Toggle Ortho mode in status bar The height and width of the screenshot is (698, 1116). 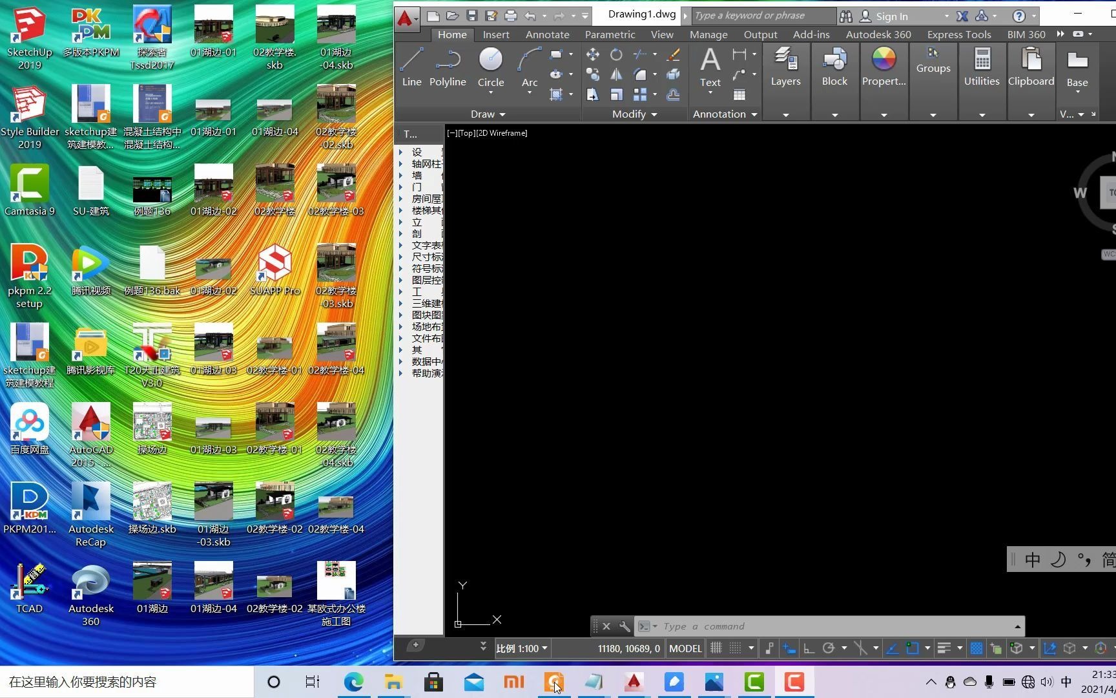pyautogui.click(x=809, y=648)
